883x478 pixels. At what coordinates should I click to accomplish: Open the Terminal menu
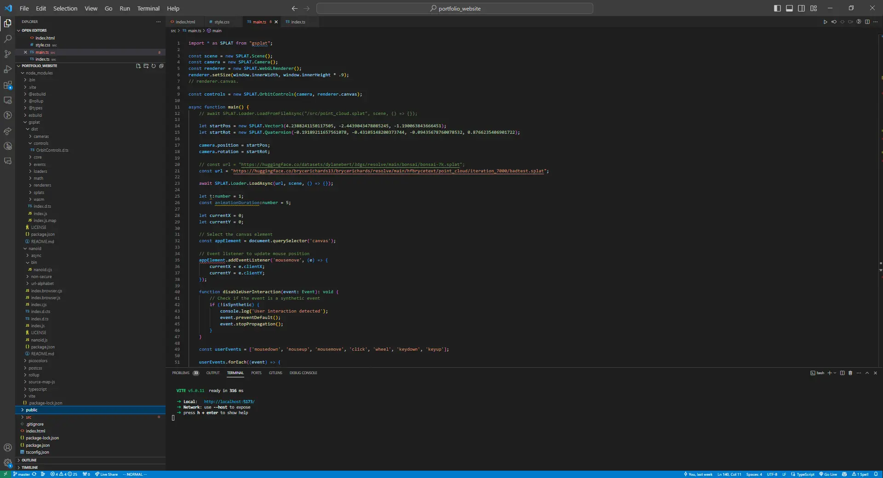pos(148,8)
